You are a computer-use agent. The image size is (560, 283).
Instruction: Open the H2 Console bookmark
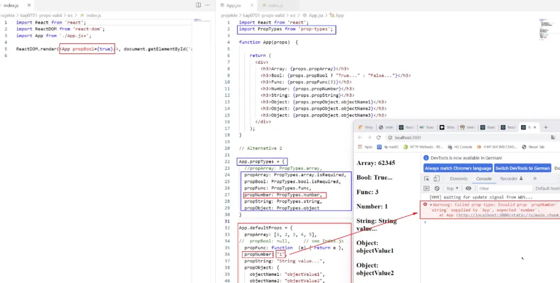pyautogui.click(x=460, y=146)
